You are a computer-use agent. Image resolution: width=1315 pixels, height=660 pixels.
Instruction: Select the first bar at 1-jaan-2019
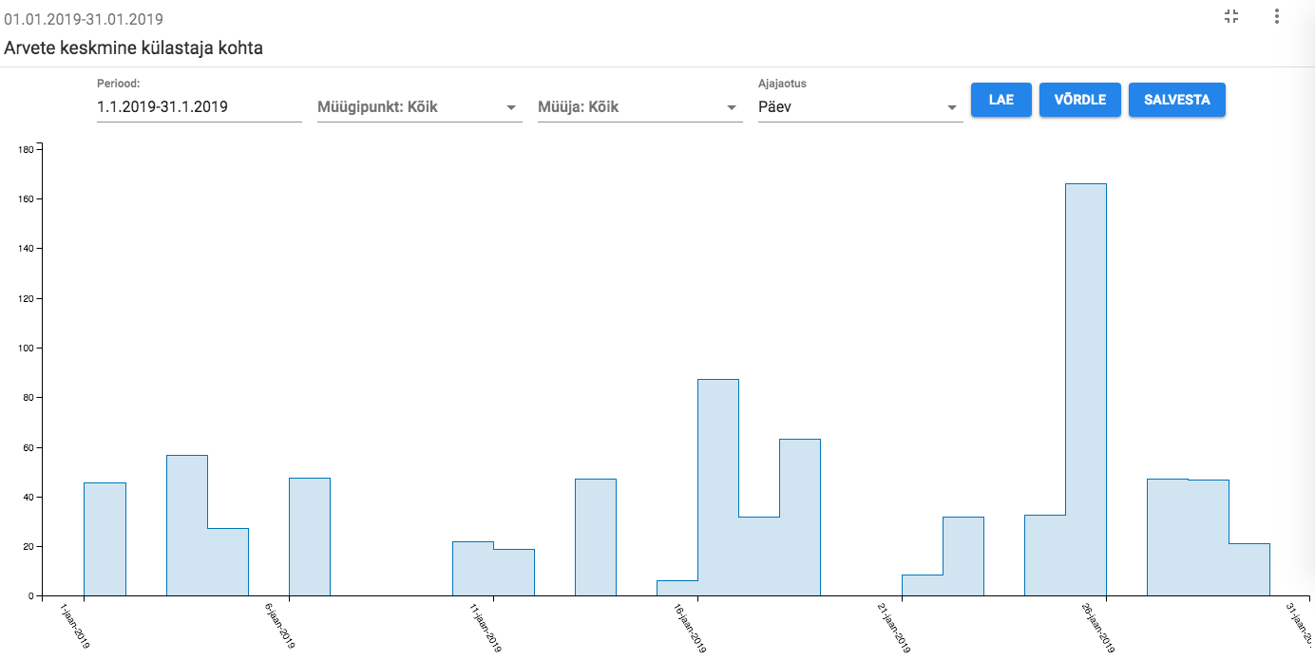105,539
